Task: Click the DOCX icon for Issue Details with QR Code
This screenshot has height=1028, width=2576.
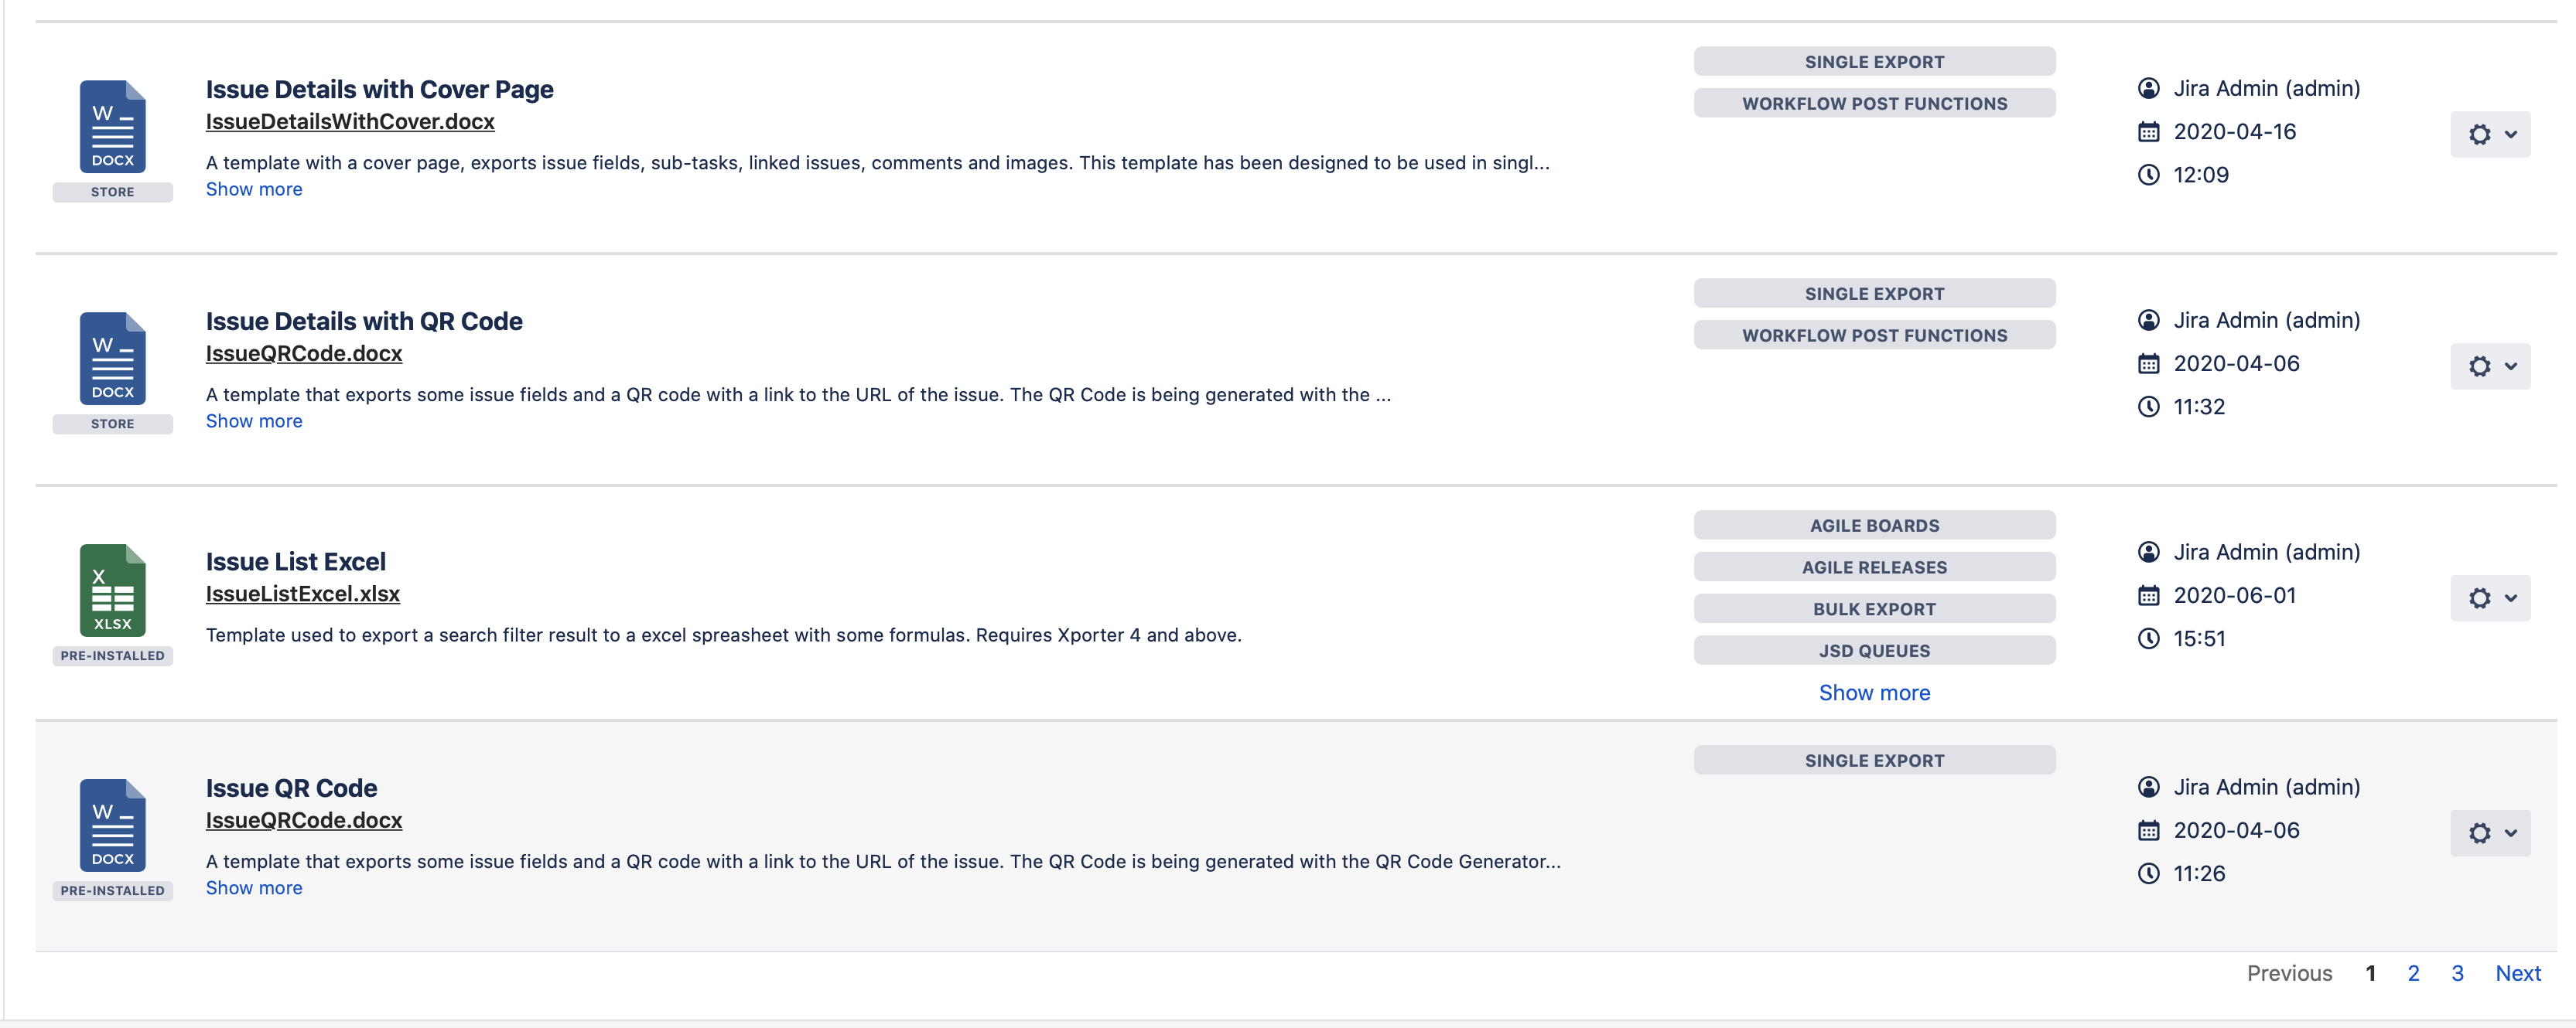Action: (112, 359)
